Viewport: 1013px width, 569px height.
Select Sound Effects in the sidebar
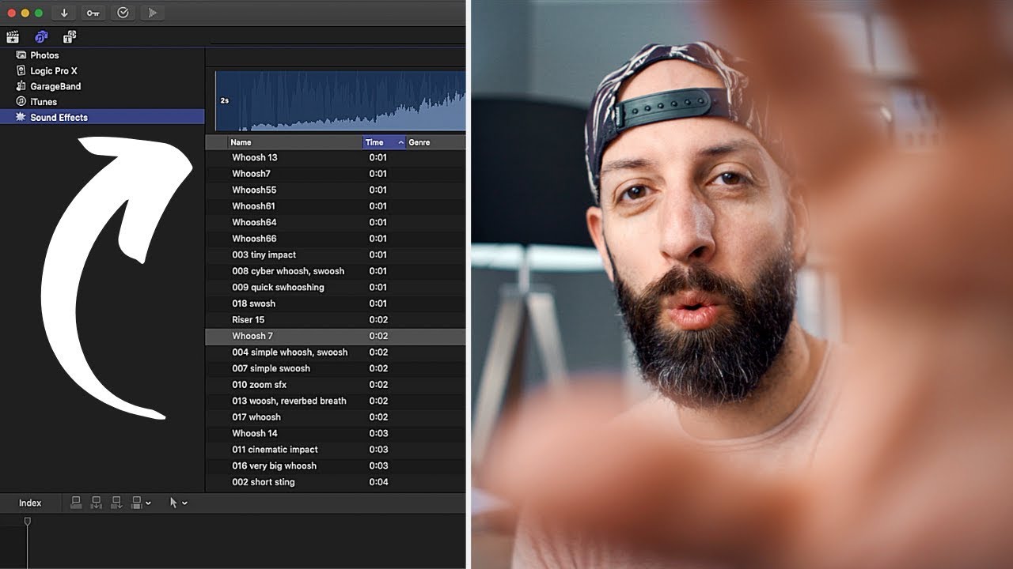pyautogui.click(x=102, y=117)
